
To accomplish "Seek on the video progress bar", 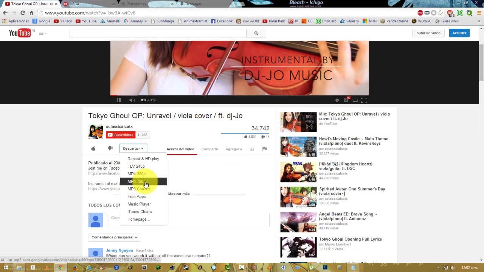I will tap(239, 95).
